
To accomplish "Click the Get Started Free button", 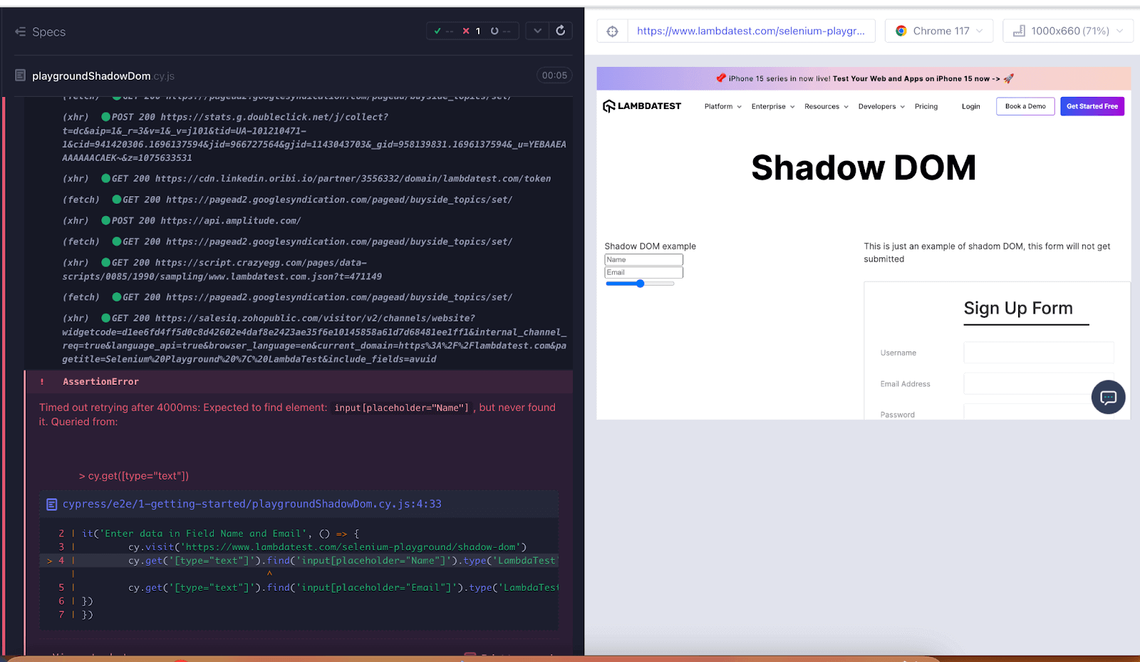I will [x=1092, y=106].
